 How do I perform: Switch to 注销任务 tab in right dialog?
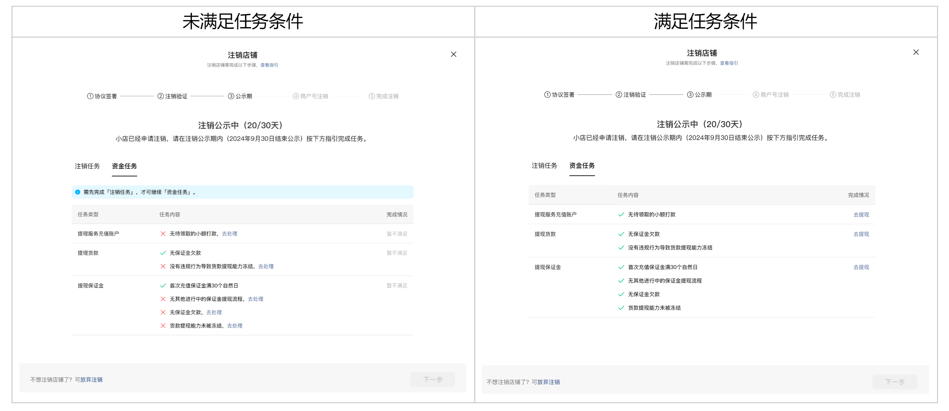point(544,165)
